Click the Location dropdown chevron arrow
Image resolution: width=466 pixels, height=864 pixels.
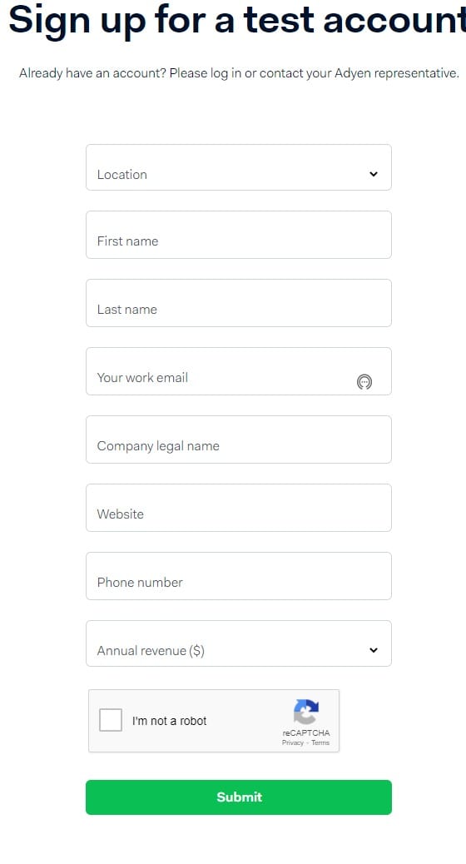pyautogui.click(x=374, y=174)
